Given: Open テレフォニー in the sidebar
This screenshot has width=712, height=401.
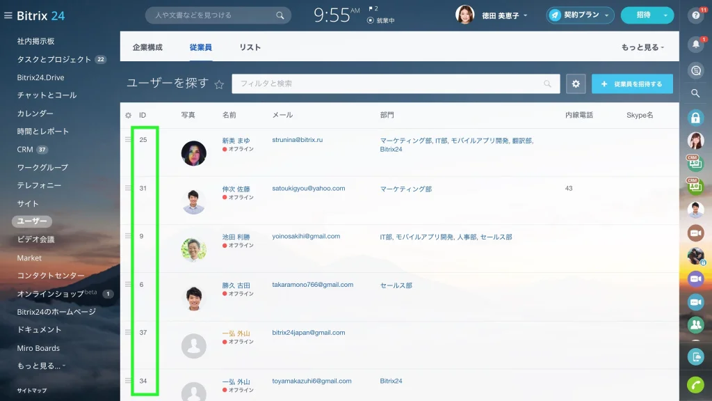Looking at the screenshot, I should point(39,185).
